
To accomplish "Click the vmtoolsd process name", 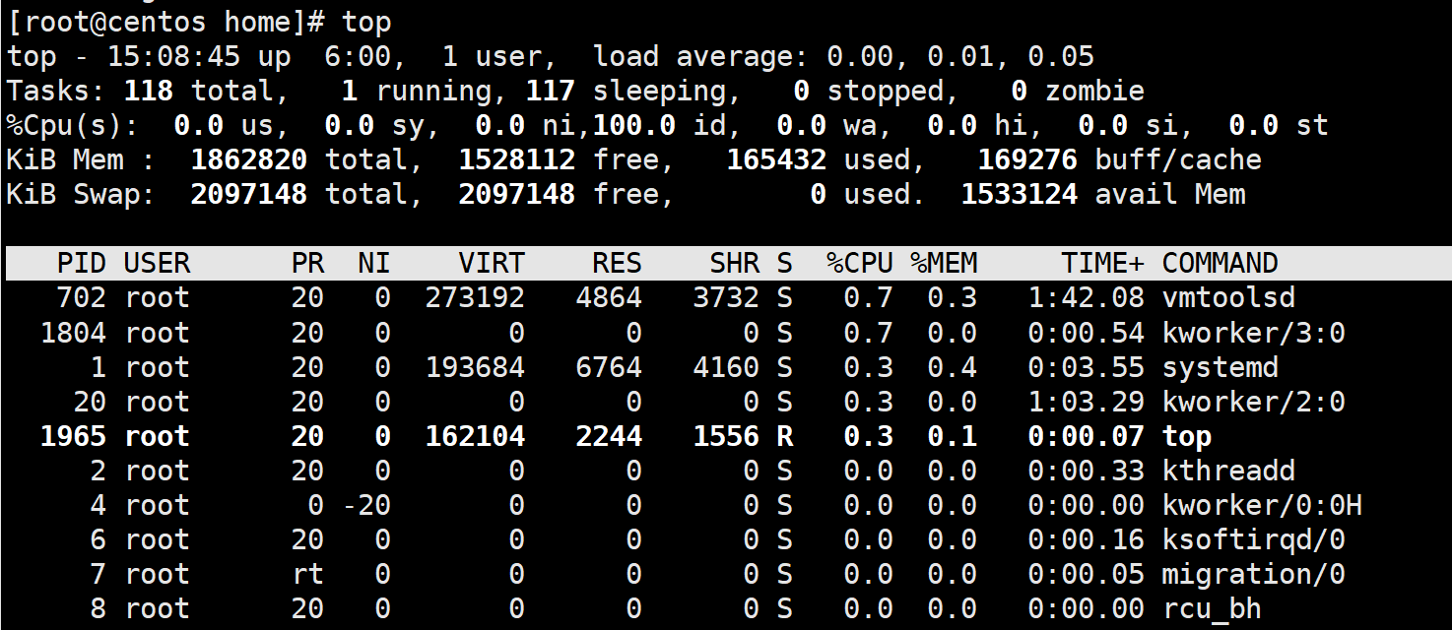I will [x=1228, y=297].
